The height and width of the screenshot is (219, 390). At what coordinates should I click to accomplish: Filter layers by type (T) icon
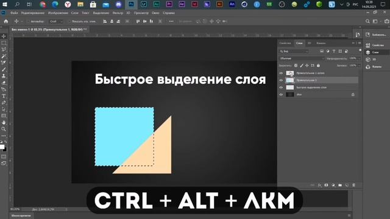(334, 51)
